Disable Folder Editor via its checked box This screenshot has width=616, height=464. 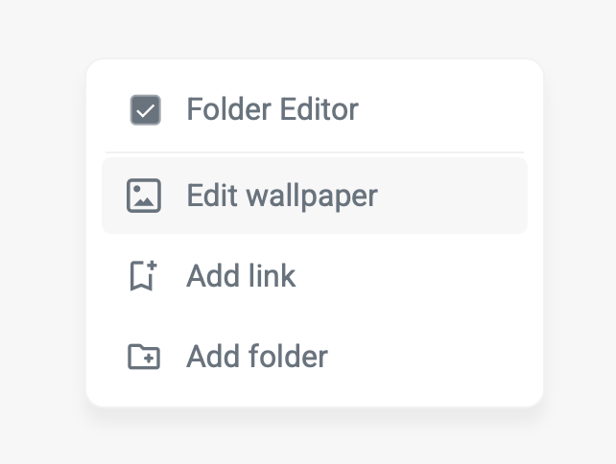(145, 110)
